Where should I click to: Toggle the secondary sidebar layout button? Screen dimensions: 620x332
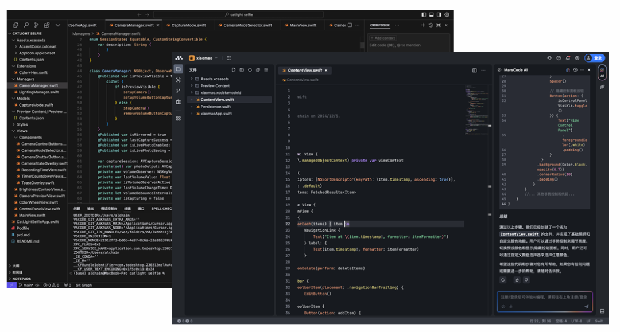439,14
